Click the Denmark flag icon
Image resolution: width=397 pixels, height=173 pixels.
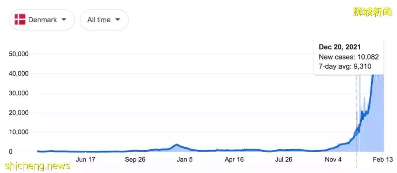click(x=20, y=20)
